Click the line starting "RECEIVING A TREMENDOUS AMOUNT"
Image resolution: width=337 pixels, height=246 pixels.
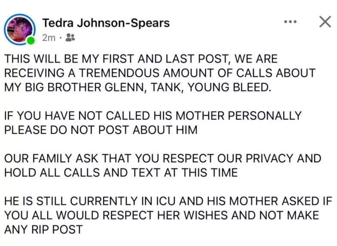160,73
